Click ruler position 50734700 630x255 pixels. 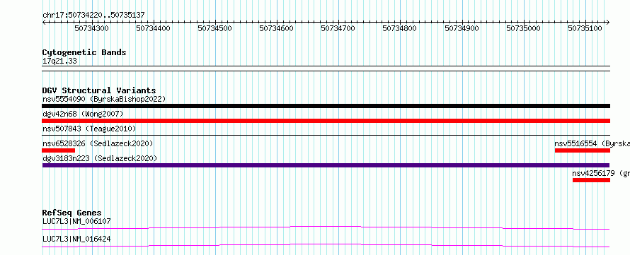pos(338,28)
